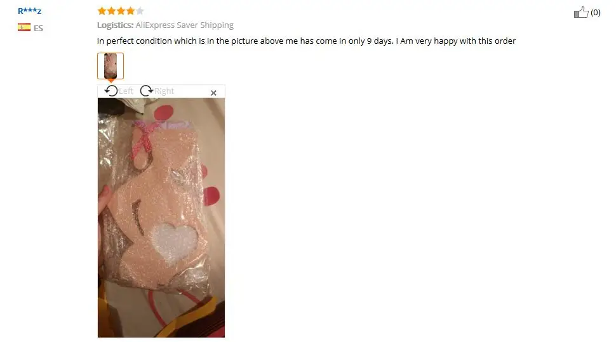The image size is (616, 342).
Task: Open reviewer R***z's profile name
Action: pos(29,11)
